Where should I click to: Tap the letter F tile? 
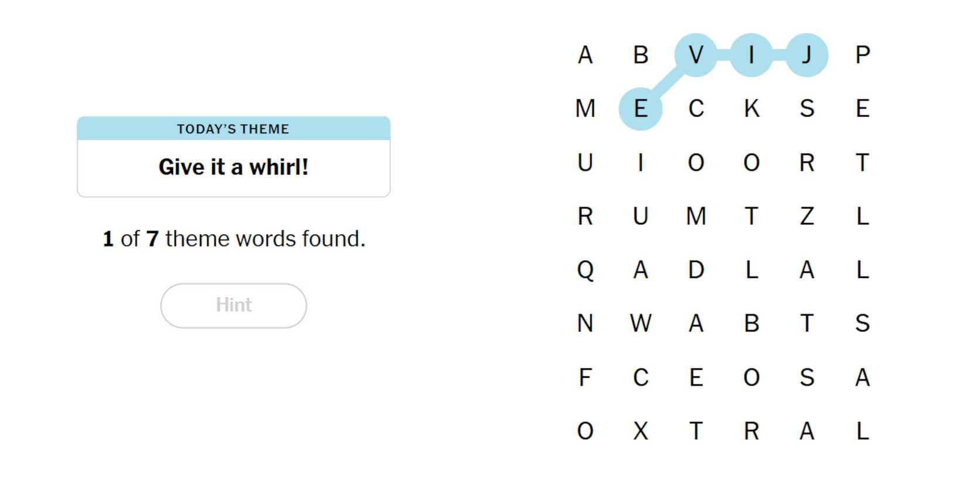[585, 378]
